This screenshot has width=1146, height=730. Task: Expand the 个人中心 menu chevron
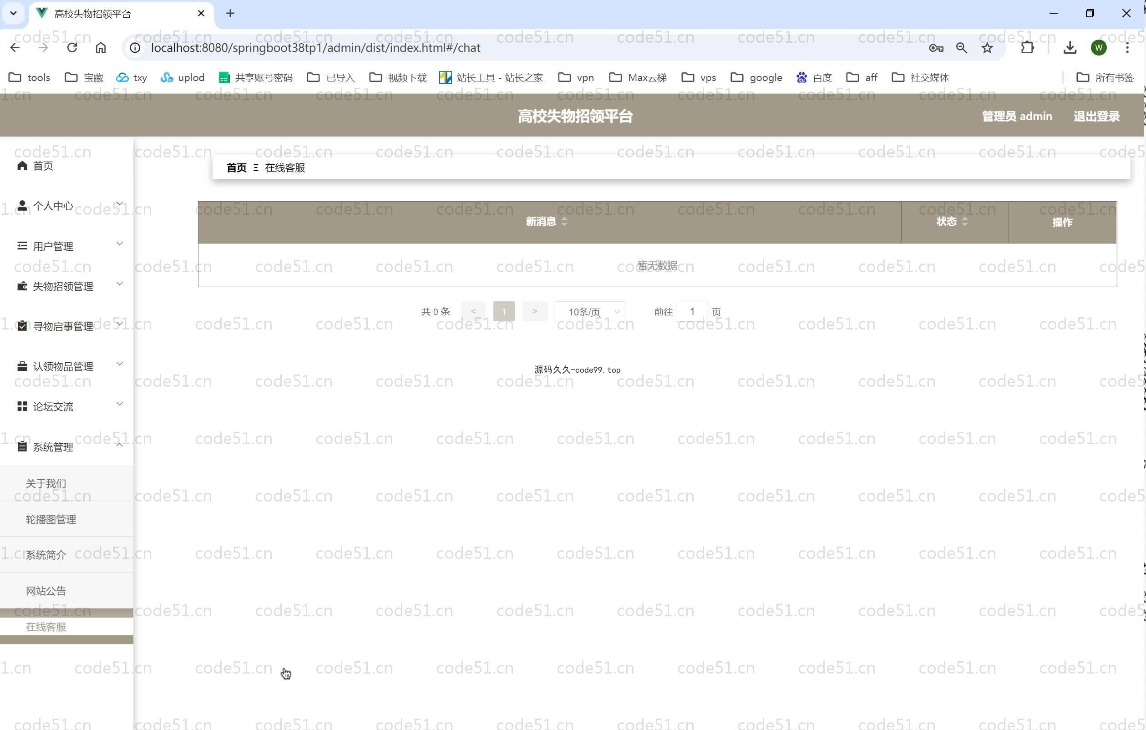click(119, 204)
